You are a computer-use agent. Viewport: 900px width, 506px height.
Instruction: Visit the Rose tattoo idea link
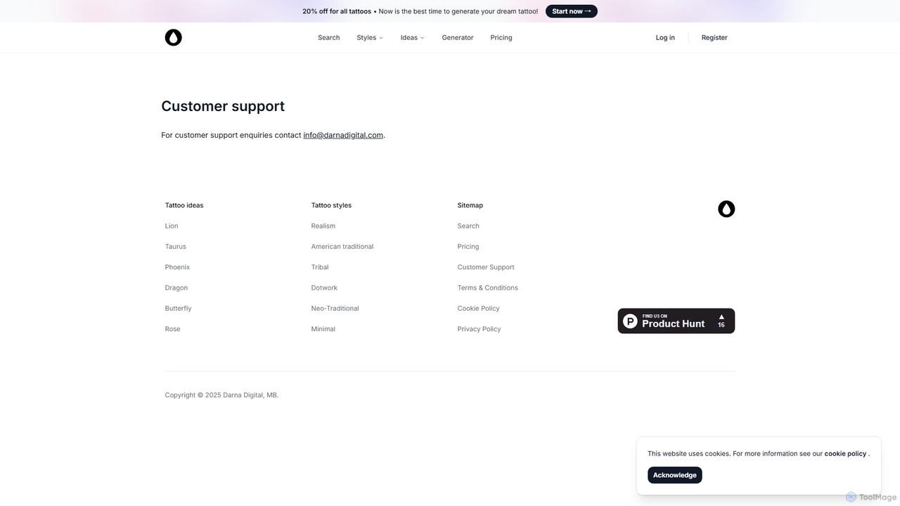tap(173, 329)
